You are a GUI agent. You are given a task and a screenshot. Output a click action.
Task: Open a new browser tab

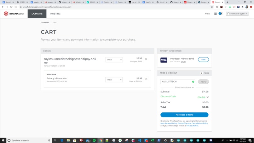coord(227,2)
